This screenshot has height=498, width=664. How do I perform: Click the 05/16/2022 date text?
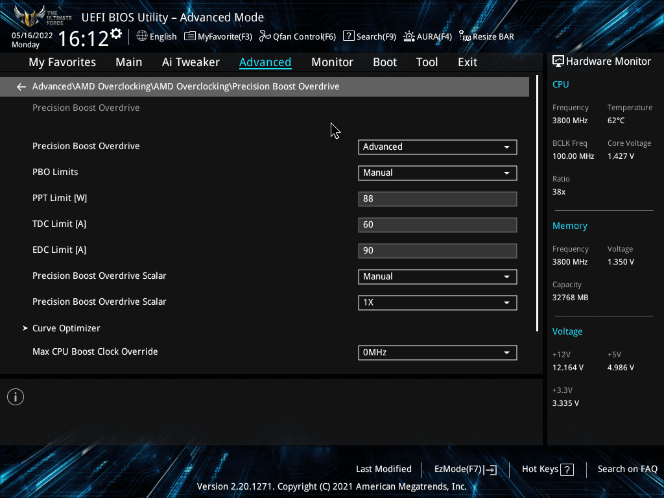coord(32,36)
